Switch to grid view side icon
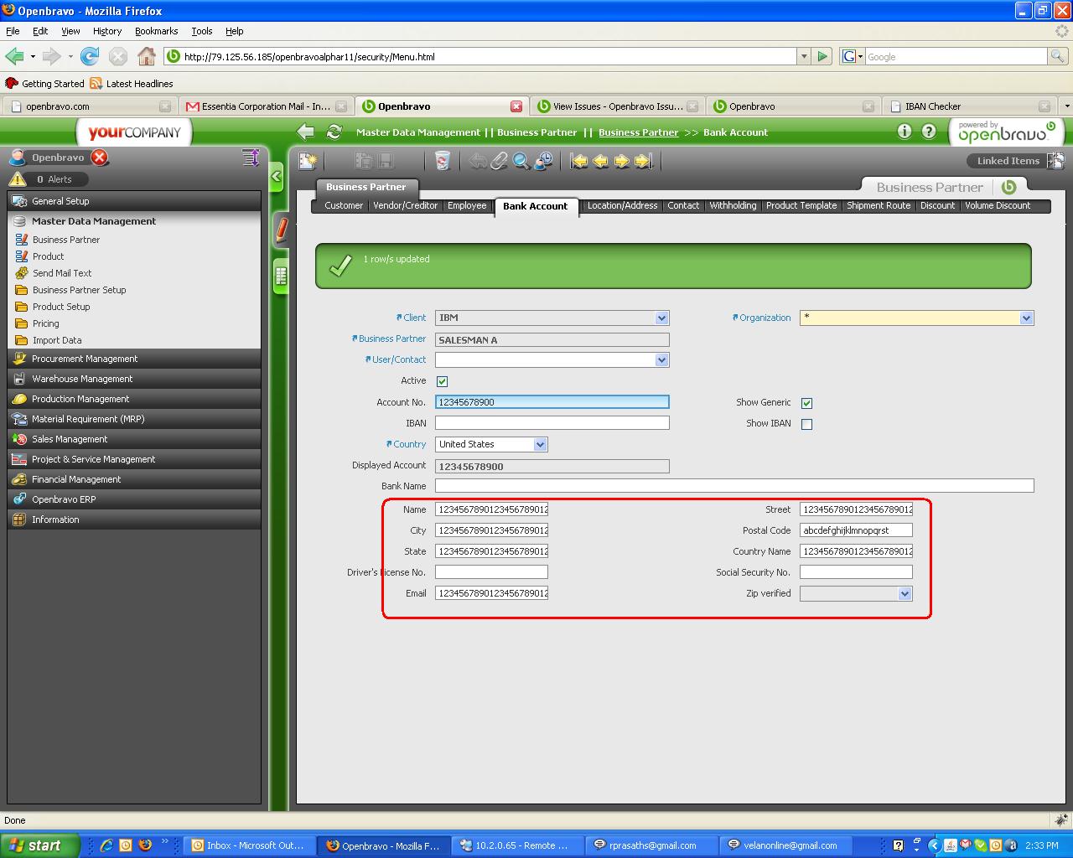The width and height of the screenshot is (1073, 858). point(280,276)
